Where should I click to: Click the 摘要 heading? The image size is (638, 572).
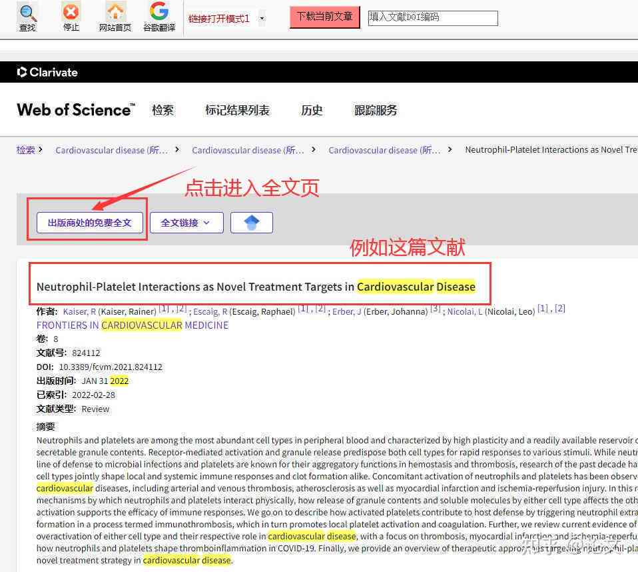pos(45,427)
